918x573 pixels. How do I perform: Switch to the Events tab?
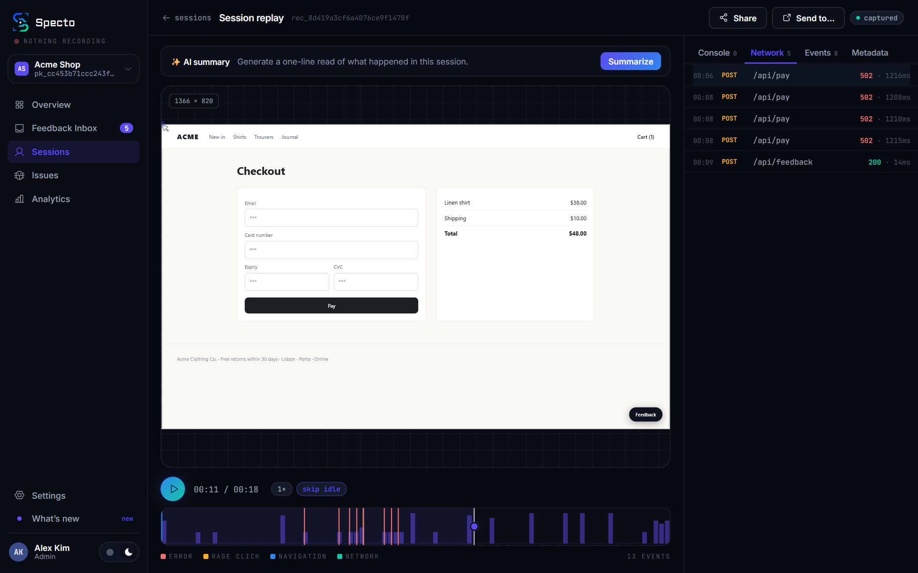coord(821,53)
